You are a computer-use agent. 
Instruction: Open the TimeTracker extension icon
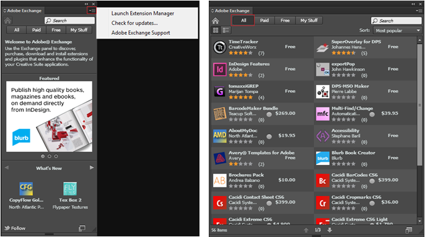point(219,47)
